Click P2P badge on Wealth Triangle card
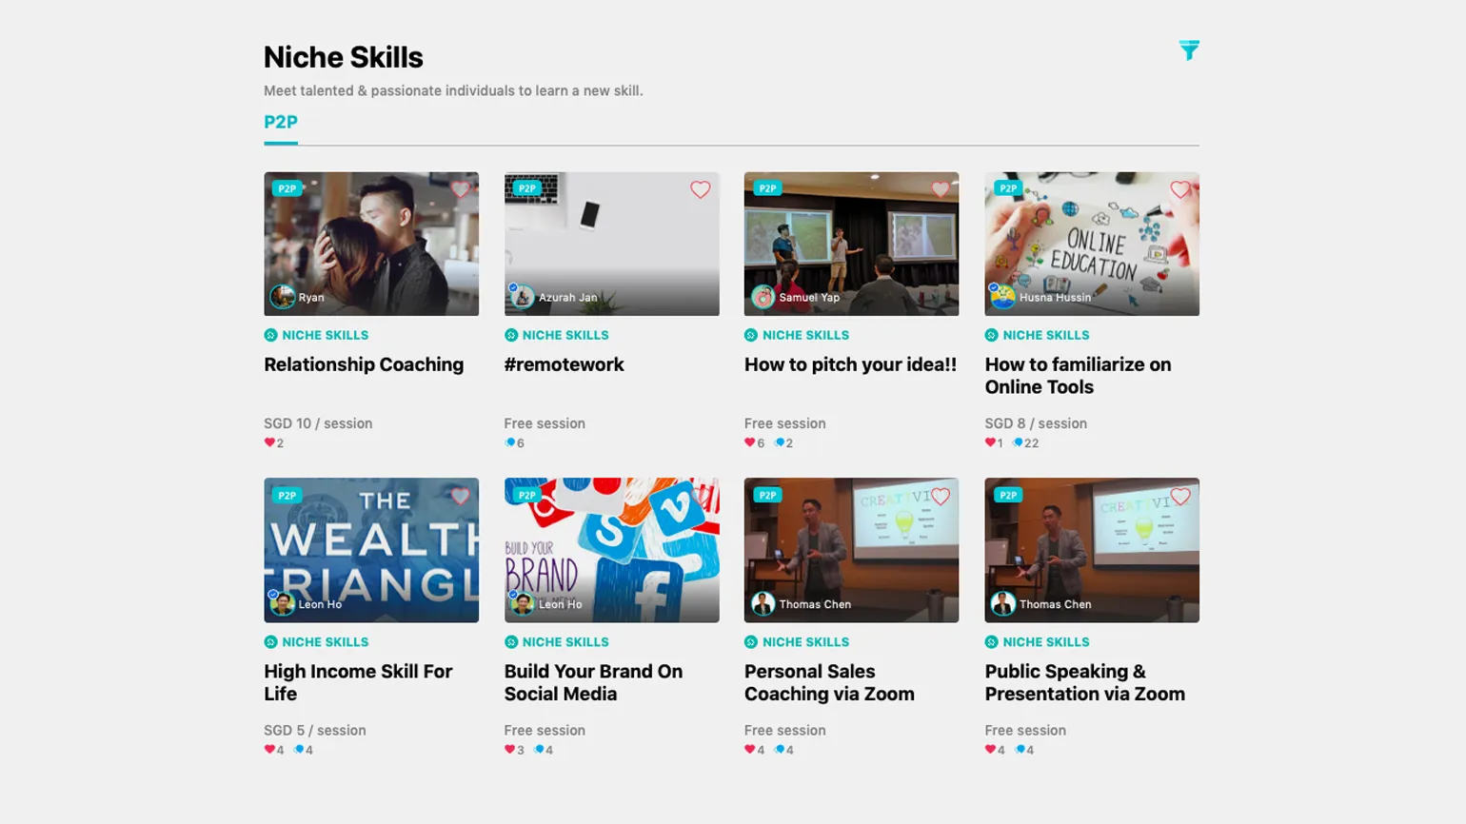This screenshot has height=824, width=1466. (x=287, y=495)
